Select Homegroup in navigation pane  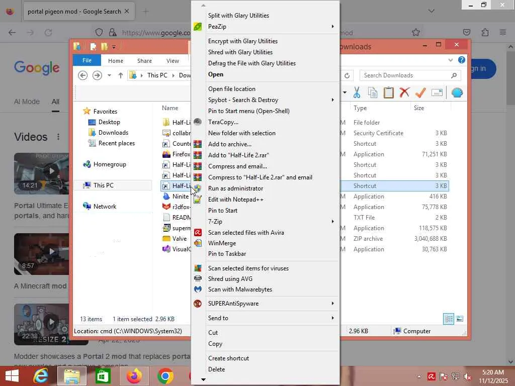(110, 164)
